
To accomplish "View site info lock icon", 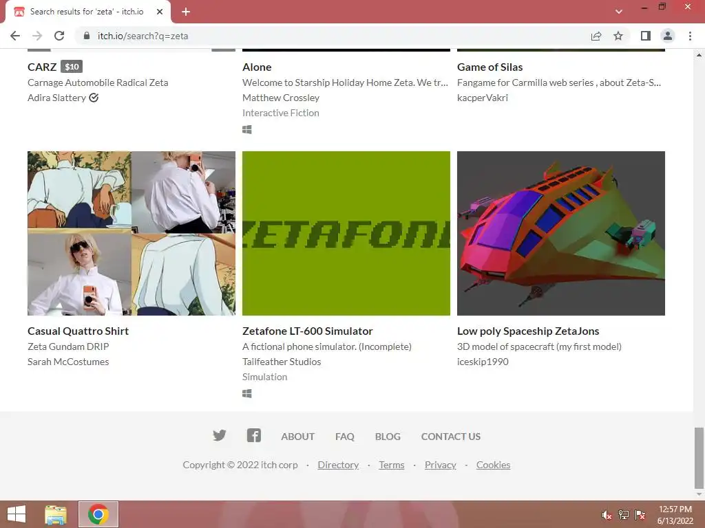I will click(87, 36).
